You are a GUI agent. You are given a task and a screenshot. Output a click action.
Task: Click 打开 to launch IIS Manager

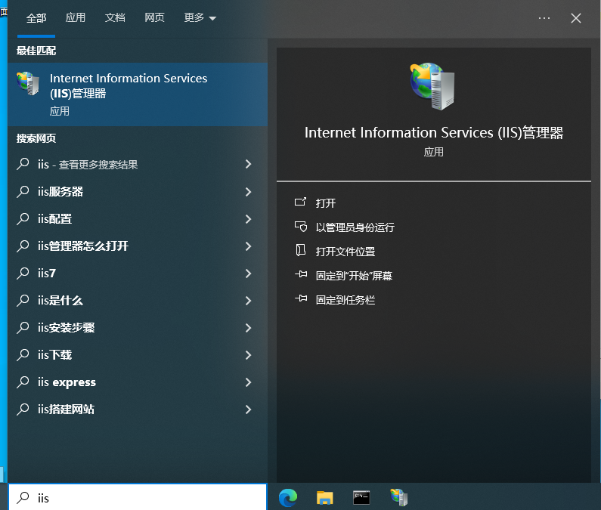325,203
